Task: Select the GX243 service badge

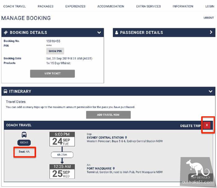Action: pos(24,143)
